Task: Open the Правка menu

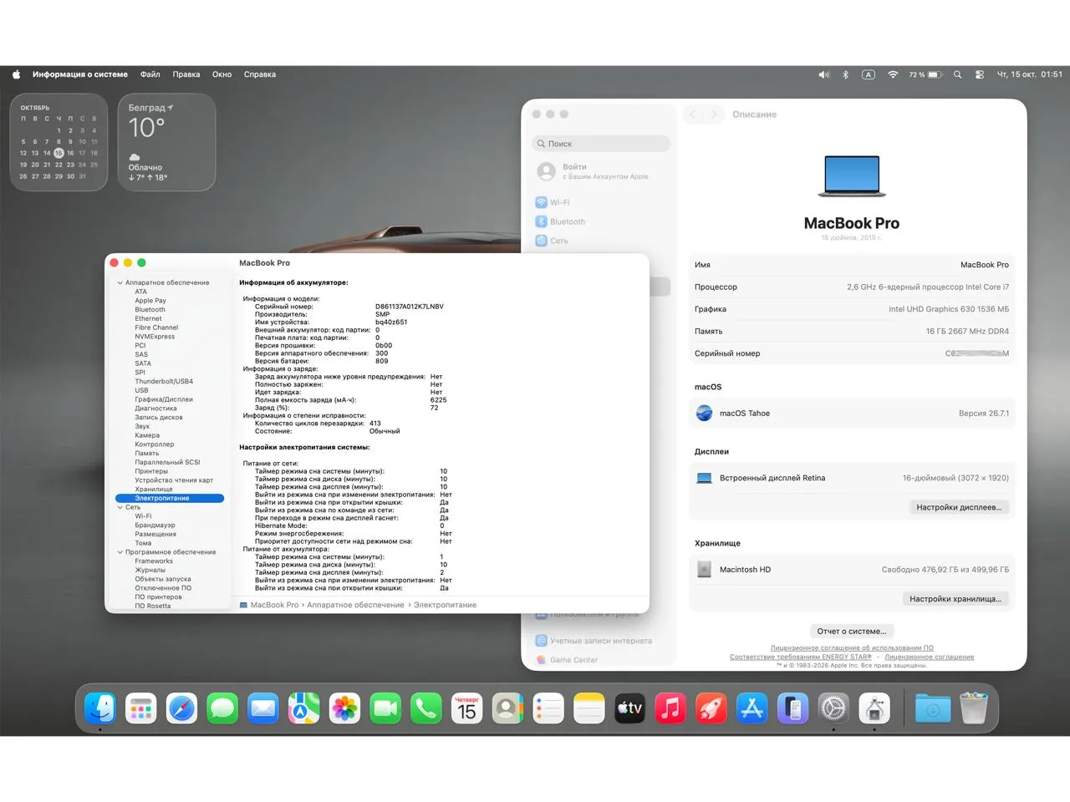Action: [186, 74]
